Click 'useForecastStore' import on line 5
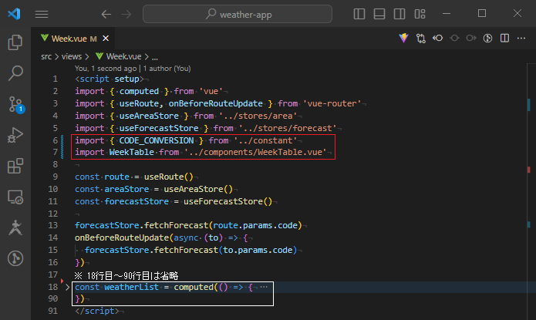This screenshot has width=536, height=320. coord(159,128)
